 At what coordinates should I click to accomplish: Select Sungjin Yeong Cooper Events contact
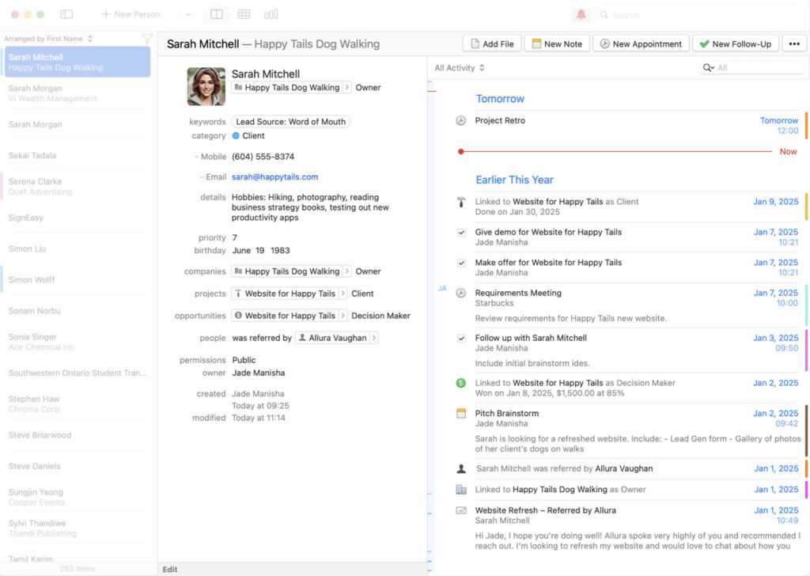click(x=78, y=497)
